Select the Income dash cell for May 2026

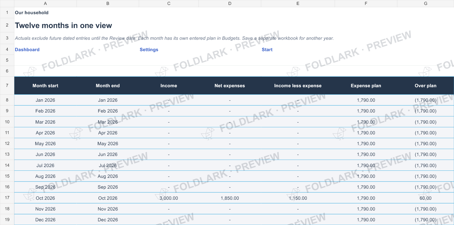click(169, 144)
